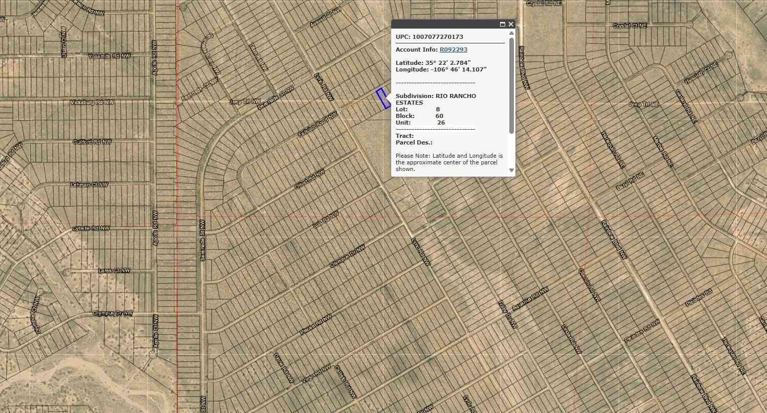This screenshot has height=413, width=767.
Task: Click the 'Please Note' disclaimer text
Action: pos(449,162)
